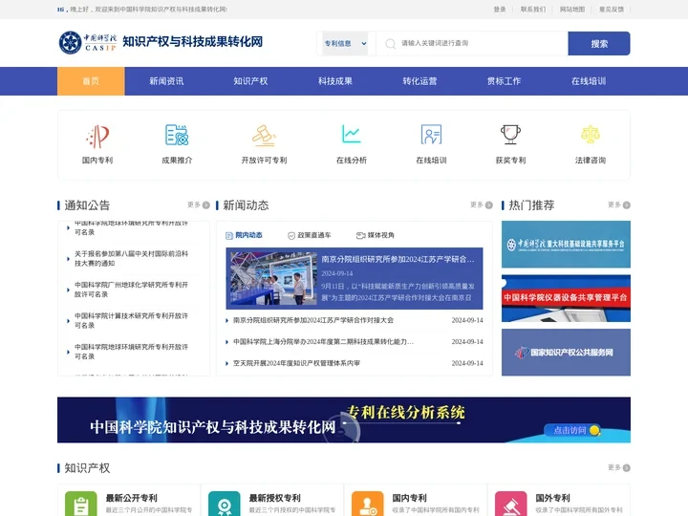Open the 在线分析 chart icon
The width and height of the screenshot is (688, 516).
click(351, 134)
